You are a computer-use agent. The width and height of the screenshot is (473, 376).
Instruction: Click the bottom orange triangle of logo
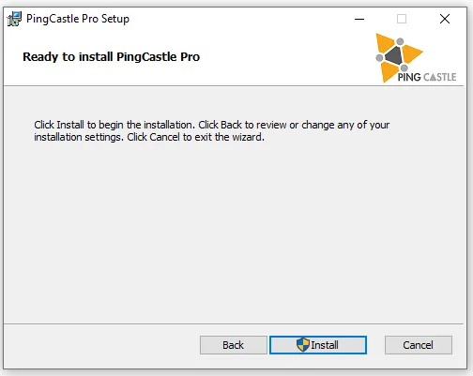(388, 71)
